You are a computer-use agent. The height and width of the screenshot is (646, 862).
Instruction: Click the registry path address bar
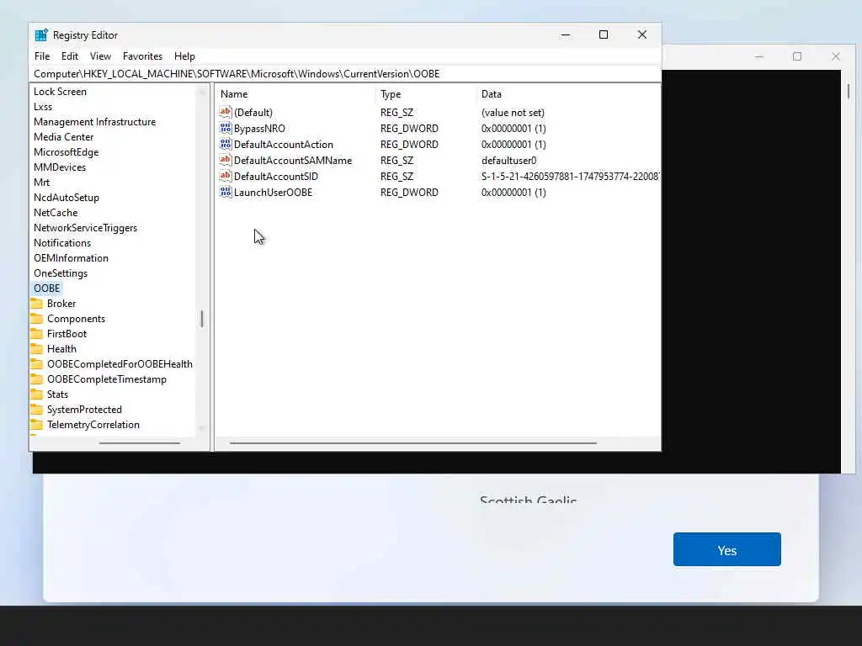pyautogui.click(x=345, y=74)
